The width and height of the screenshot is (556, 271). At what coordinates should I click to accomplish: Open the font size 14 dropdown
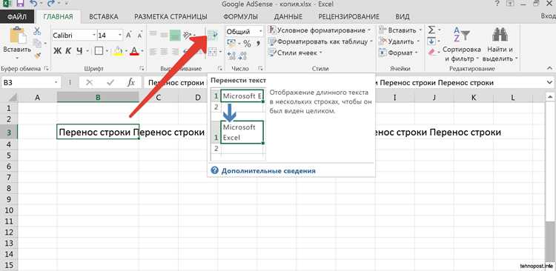pos(120,35)
